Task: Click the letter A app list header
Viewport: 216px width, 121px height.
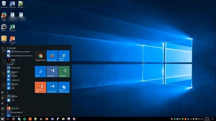Action: pyautogui.click(x=7, y=105)
